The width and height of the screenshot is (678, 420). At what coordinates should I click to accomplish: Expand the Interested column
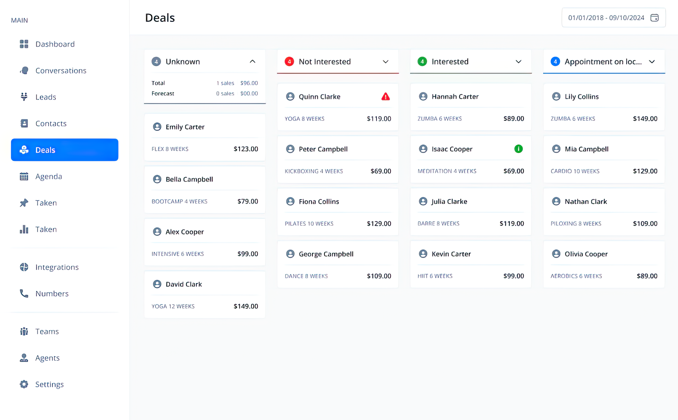pyautogui.click(x=518, y=61)
